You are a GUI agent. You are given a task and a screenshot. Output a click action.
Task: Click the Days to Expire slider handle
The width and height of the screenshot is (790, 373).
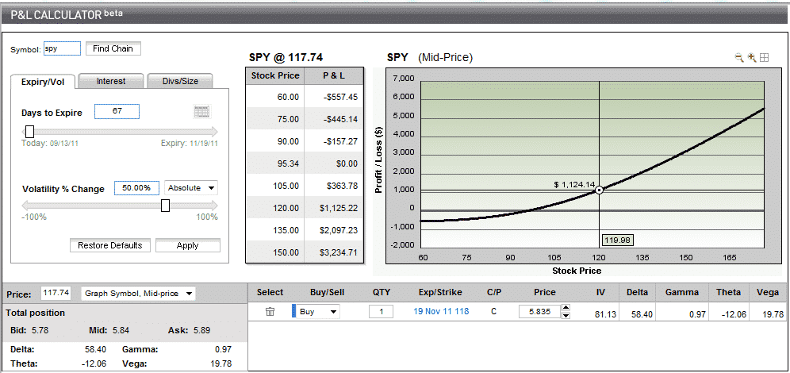coord(29,132)
